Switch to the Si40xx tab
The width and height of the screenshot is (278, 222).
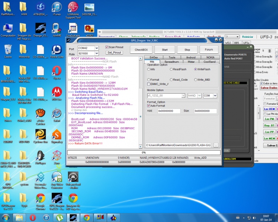tap(153, 57)
